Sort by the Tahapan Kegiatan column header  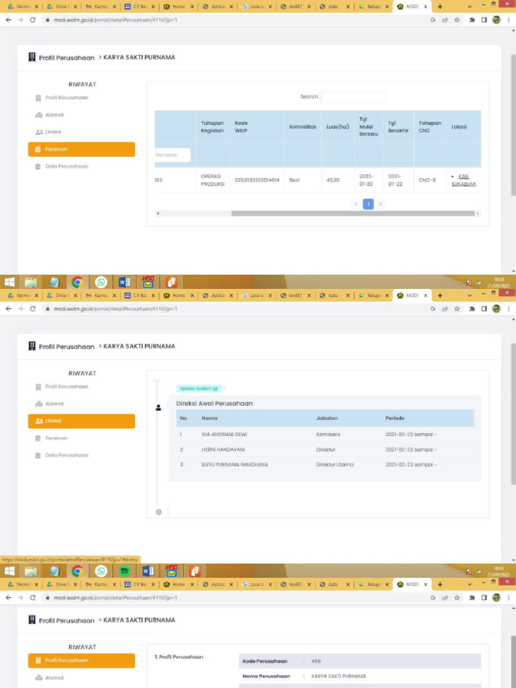[213, 127]
